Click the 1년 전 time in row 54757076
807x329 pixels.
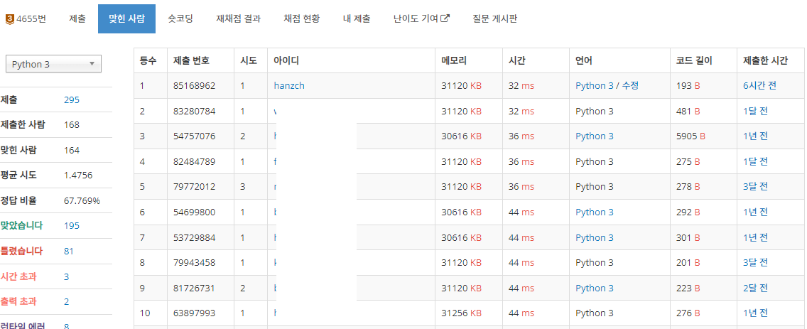coord(756,136)
